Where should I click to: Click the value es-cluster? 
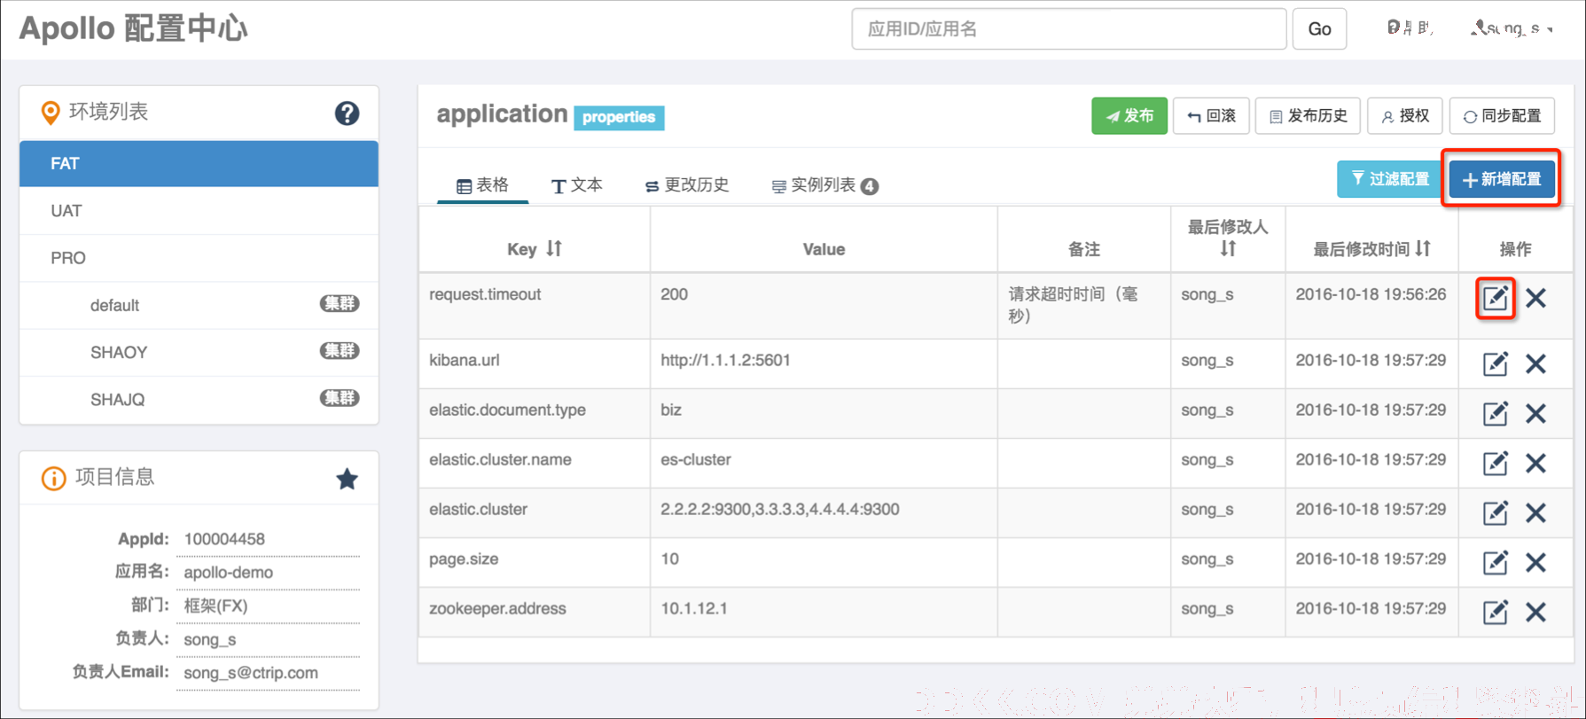[x=696, y=459]
